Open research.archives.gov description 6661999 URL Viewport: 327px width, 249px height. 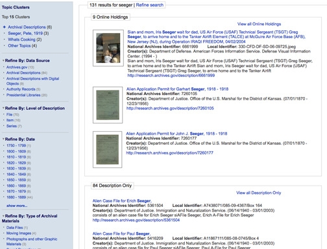171,76
